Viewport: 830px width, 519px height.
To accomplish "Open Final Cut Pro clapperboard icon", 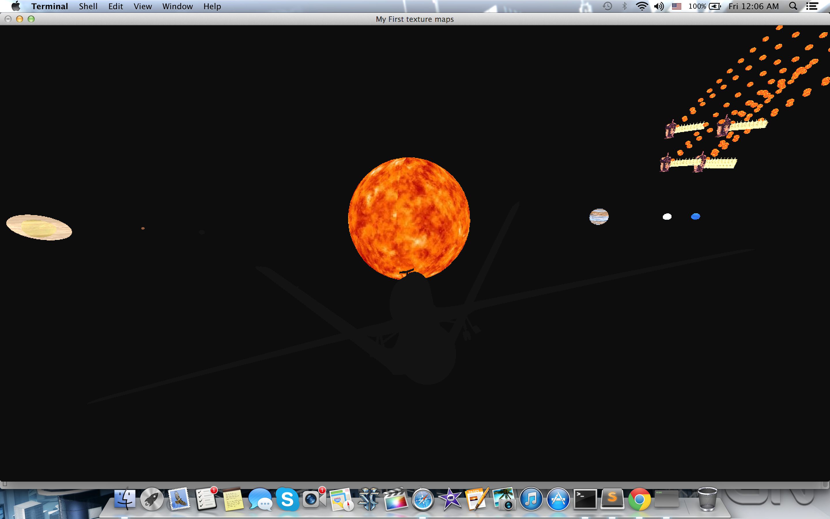I will [396, 499].
